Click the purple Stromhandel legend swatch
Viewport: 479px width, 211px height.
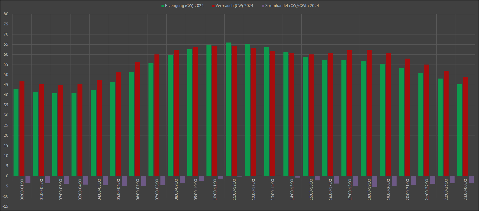click(x=263, y=6)
